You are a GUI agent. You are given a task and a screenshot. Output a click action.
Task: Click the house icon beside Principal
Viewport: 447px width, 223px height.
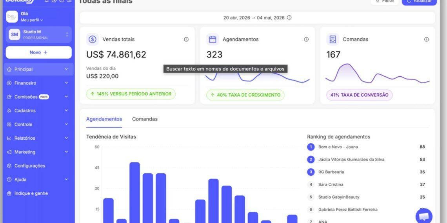pos(9,69)
